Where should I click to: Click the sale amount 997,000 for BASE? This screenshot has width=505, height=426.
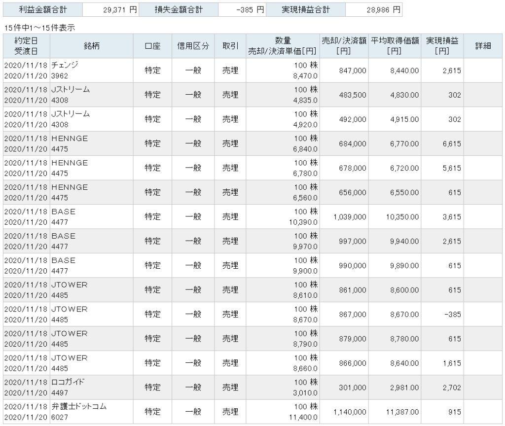[x=352, y=242]
